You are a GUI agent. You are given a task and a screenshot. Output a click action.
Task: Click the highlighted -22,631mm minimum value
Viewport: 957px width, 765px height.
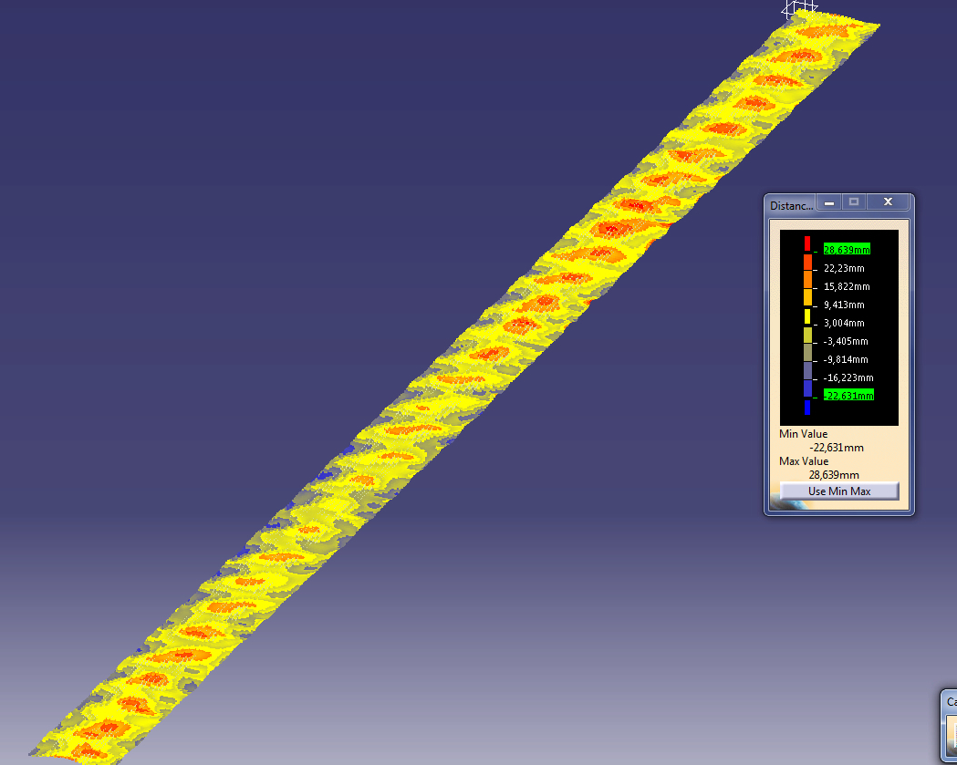848,395
